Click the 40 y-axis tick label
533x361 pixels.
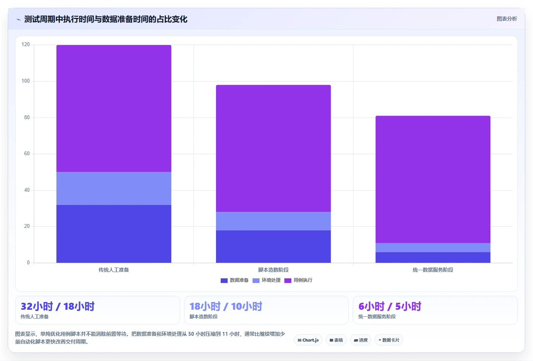pyautogui.click(x=27, y=190)
